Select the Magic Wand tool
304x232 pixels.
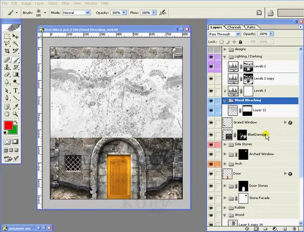pos(15,43)
